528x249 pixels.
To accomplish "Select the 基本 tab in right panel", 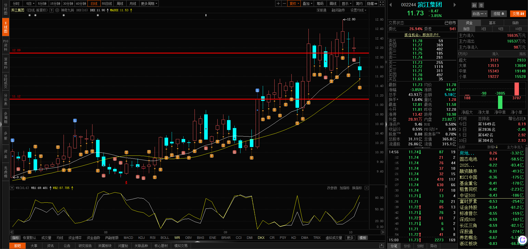I will [x=492, y=23].
